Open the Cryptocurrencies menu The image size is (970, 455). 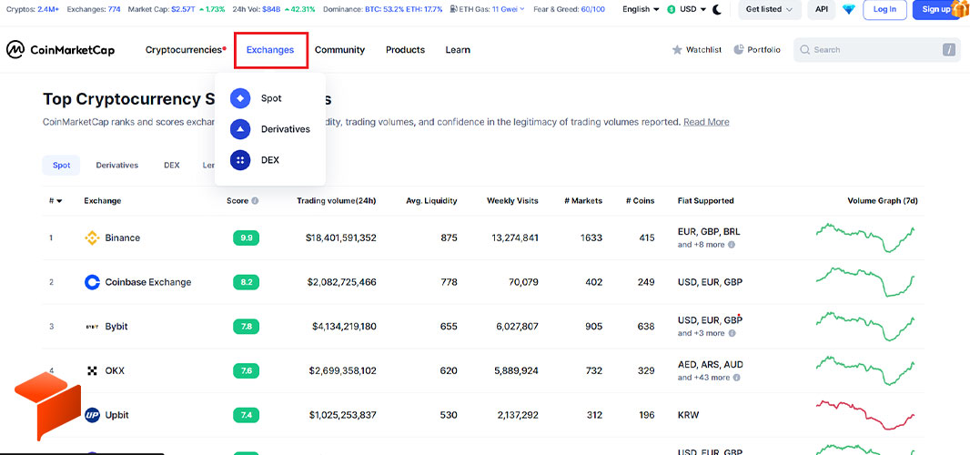tap(186, 50)
